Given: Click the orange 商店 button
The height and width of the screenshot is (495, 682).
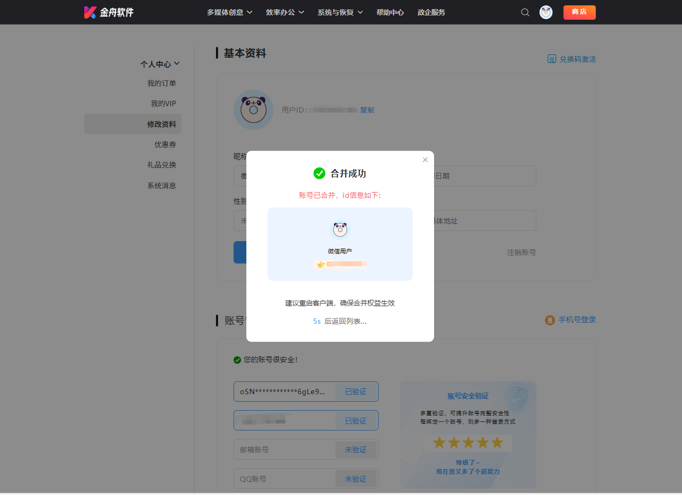Looking at the screenshot, I should [579, 12].
